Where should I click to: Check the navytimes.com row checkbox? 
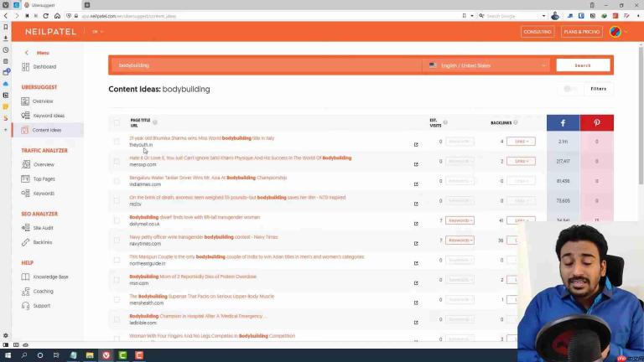pyautogui.click(x=117, y=240)
